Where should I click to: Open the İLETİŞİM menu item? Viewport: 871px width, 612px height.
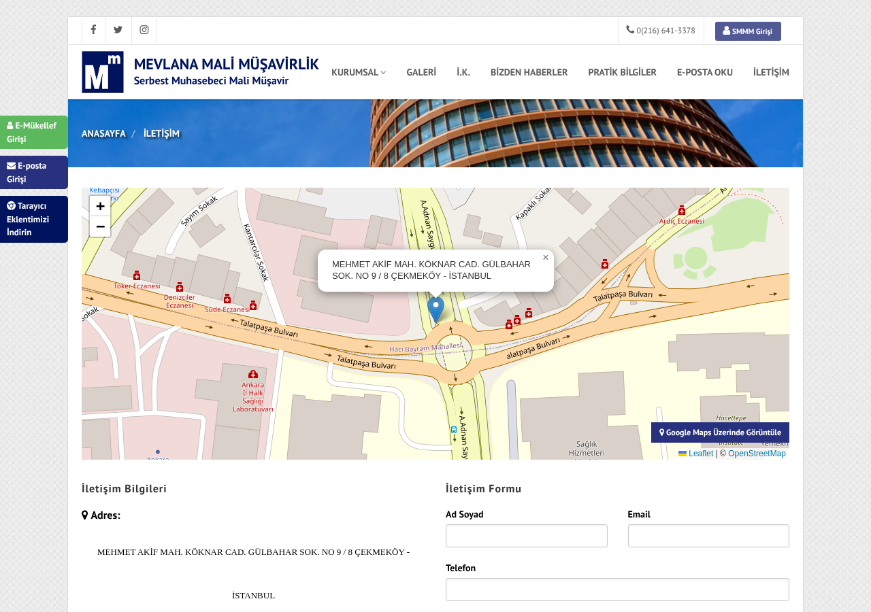click(x=771, y=72)
